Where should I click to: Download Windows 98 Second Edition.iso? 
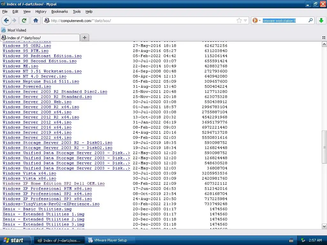[40, 61]
